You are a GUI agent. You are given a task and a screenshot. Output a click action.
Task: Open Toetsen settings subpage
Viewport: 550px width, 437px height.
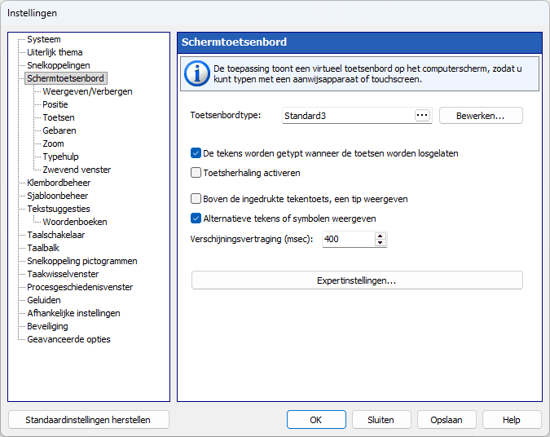[59, 117]
